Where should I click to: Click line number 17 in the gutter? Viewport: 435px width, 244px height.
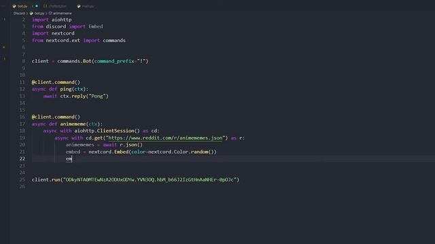[x=22, y=123]
